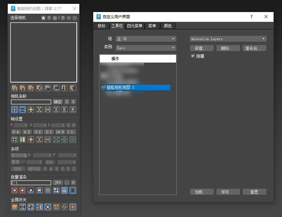The image size is (282, 217).
Task: Click the red bracket frame icon with solid square
Action: pos(15,190)
